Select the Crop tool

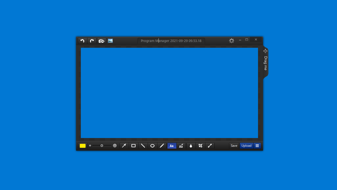coord(200,146)
